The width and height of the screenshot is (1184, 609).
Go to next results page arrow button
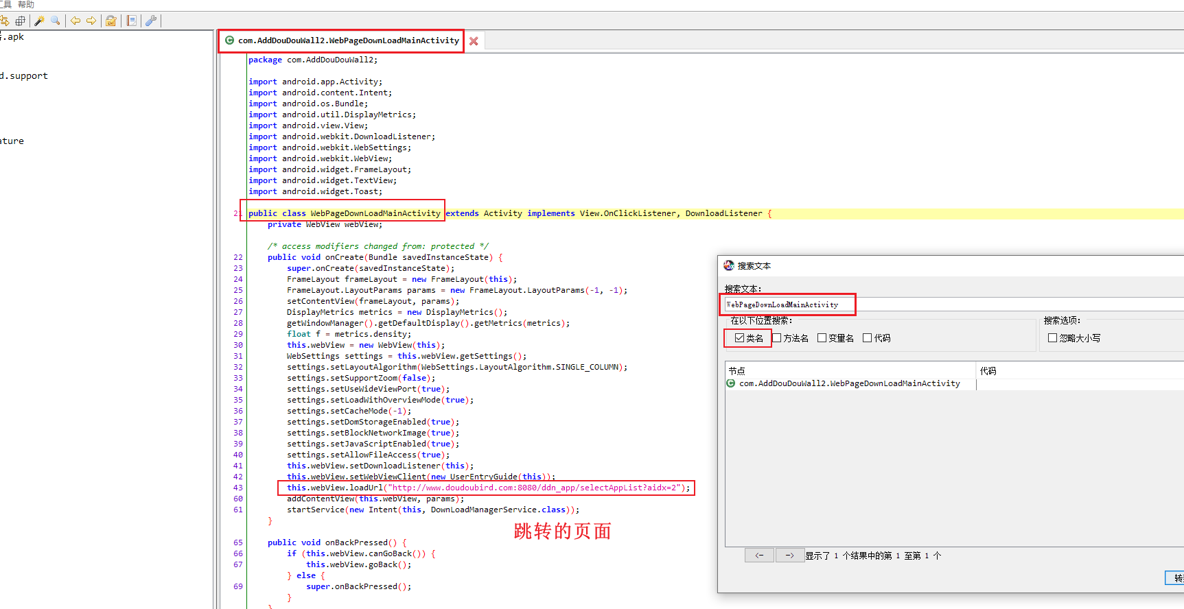pyautogui.click(x=790, y=556)
